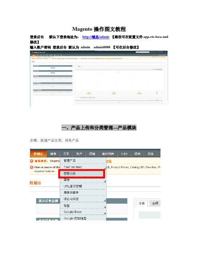
Task: Expand 评论与评级 submenu arrow
Action: coord(105,201)
